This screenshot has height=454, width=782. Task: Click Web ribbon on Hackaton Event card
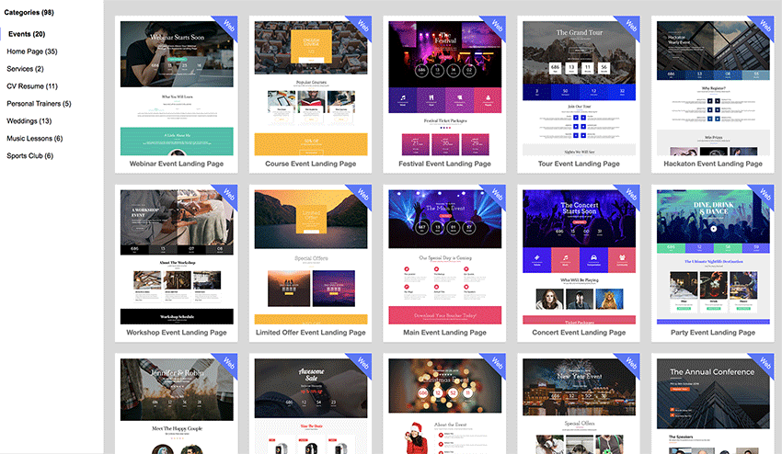[x=765, y=26]
